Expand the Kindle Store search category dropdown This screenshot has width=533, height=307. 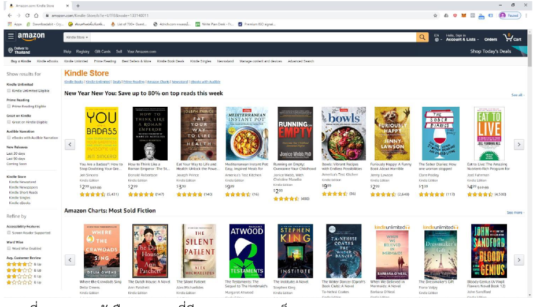(x=77, y=38)
